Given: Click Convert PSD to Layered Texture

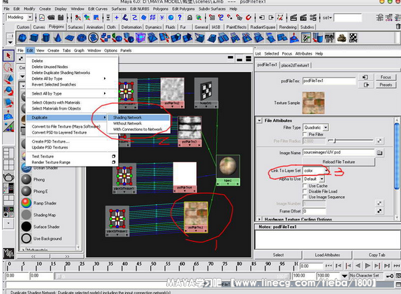Looking at the screenshot, I should (x=59, y=132).
